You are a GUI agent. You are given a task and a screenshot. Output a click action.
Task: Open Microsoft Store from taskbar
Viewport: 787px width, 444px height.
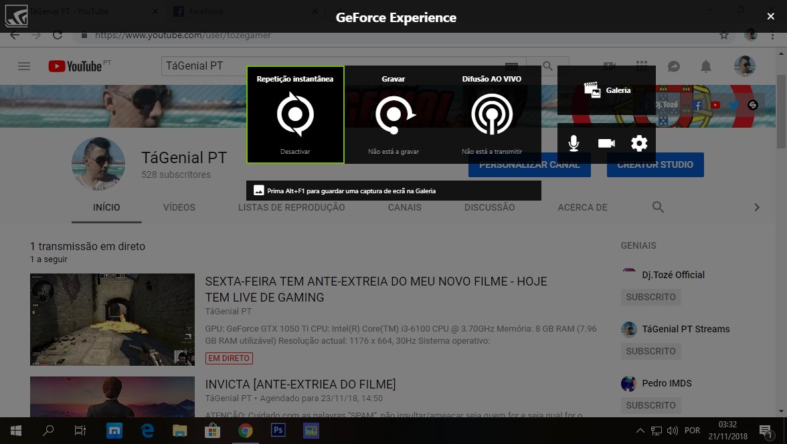pyautogui.click(x=212, y=431)
